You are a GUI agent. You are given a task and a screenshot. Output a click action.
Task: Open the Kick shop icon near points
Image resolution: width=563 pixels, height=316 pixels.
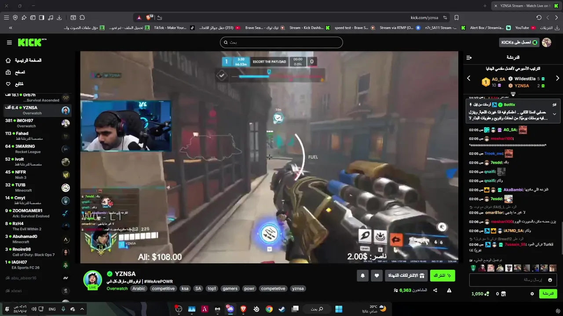[504, 294]
